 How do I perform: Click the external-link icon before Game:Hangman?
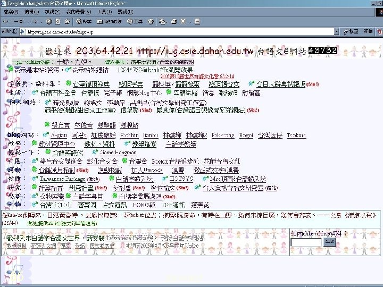click(95, 152)
